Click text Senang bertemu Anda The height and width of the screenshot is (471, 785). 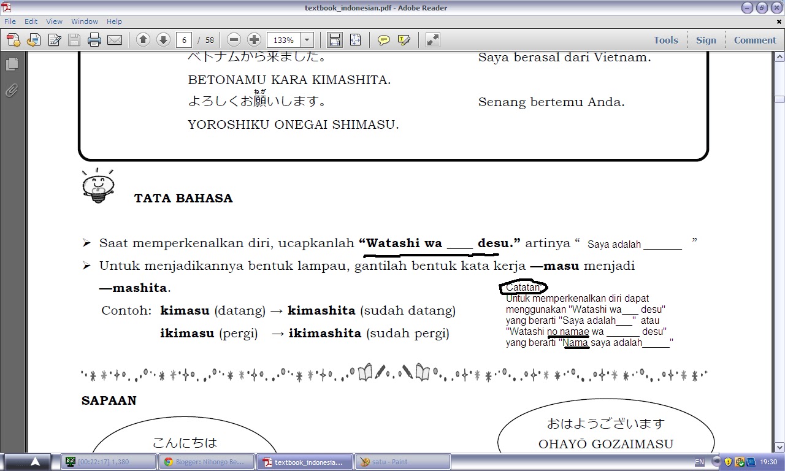(x=551, y=102)
